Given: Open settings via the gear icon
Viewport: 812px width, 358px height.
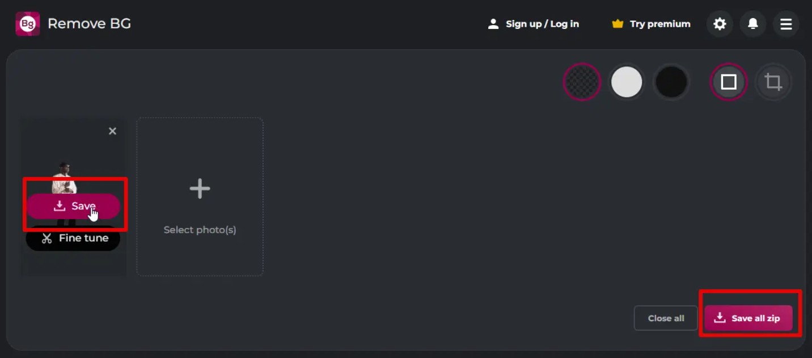Looking at the screenshot, I should tap(720, 24).
